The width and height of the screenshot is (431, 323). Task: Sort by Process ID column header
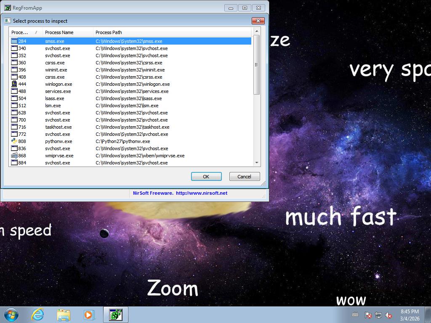click(22, 32)
